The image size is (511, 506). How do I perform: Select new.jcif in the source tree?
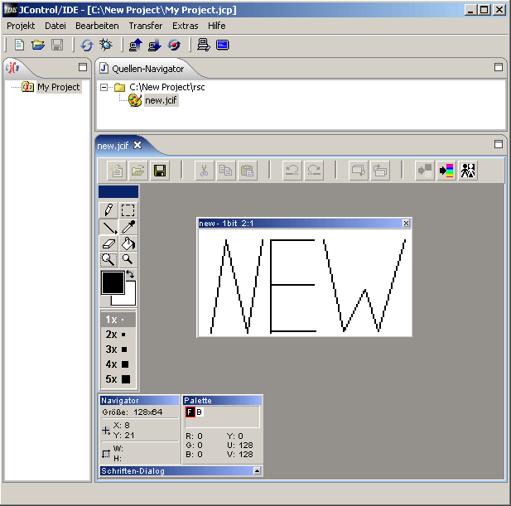click(161, 100)
